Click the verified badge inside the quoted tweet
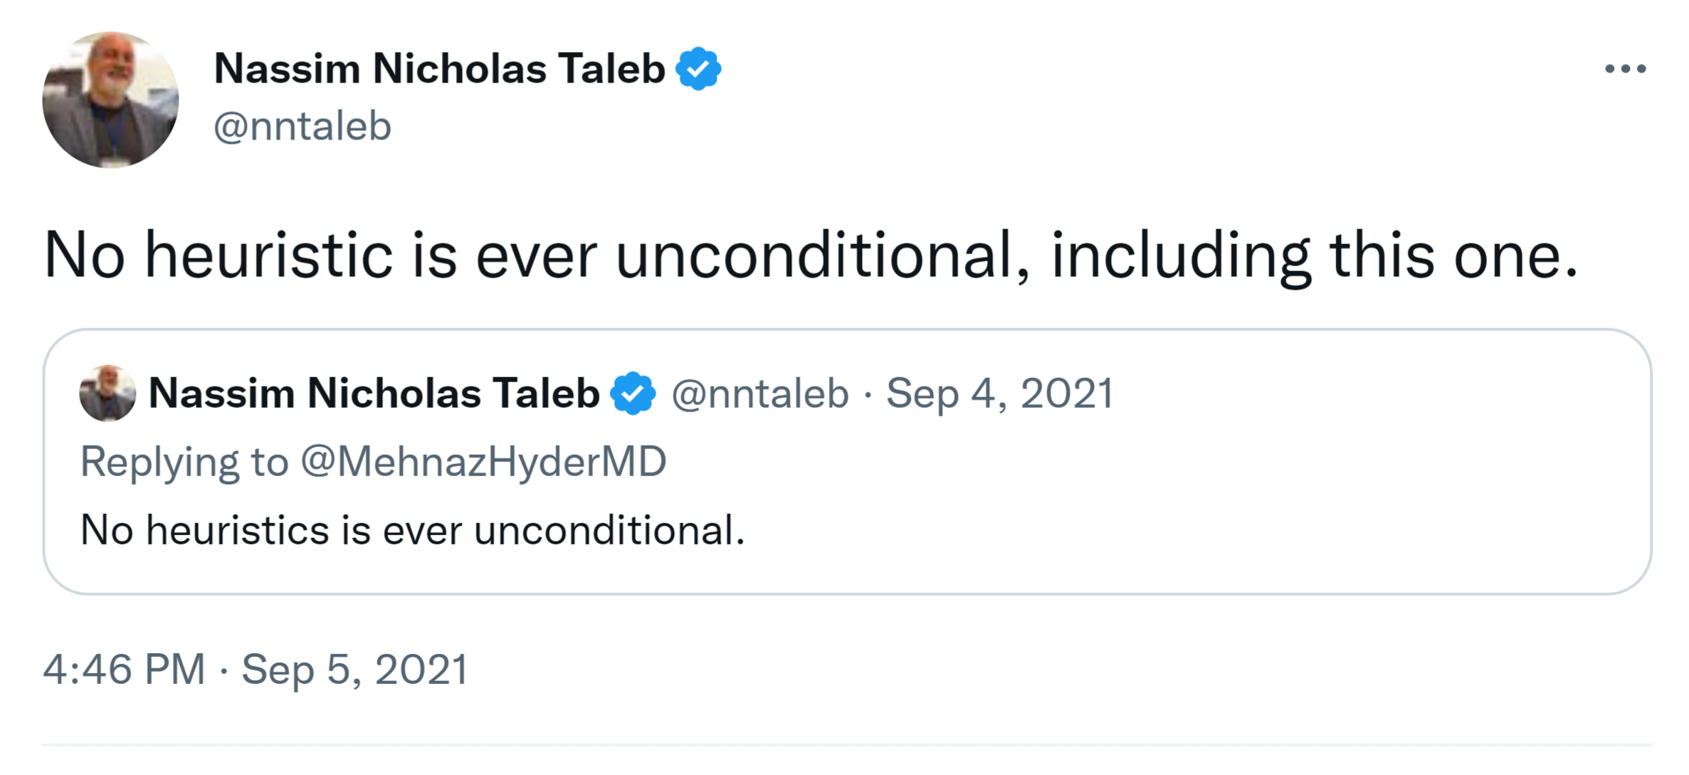This screenshot has width=1689, height=775. (633, 394)
